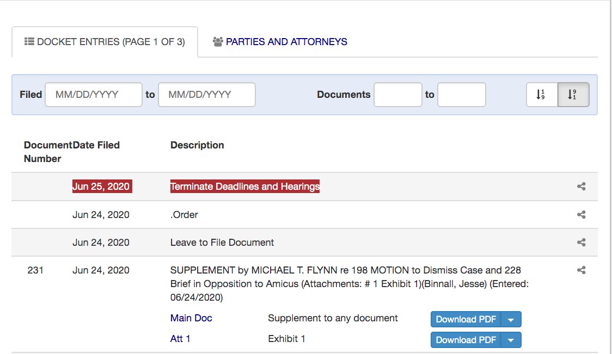Open the Main Doc link

pyautogui.click(x=191, y=318)
